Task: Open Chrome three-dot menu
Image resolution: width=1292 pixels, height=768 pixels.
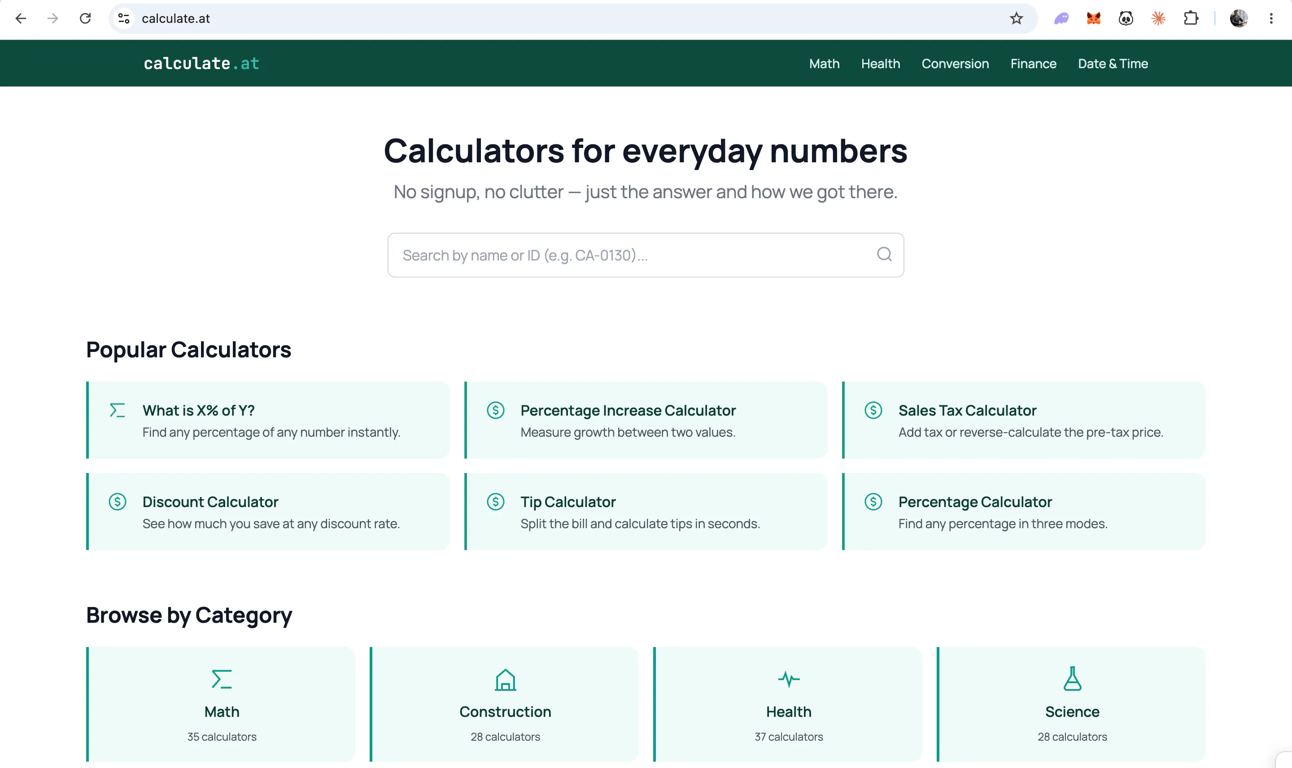Action: 1271,19
